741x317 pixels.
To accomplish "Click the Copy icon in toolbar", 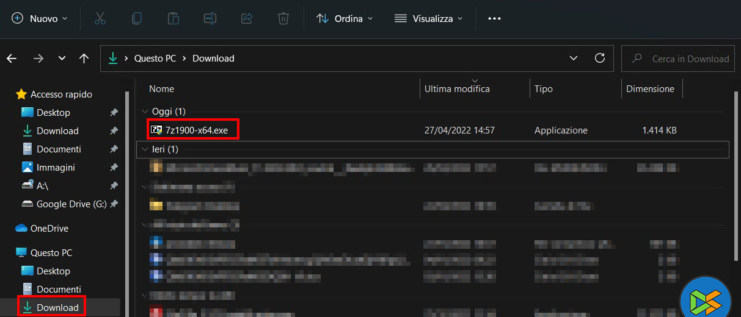I will click(137, 18).
